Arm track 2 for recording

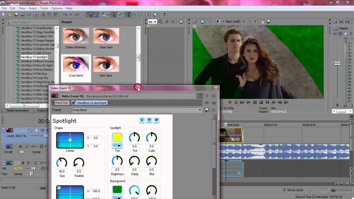(20, 146)
